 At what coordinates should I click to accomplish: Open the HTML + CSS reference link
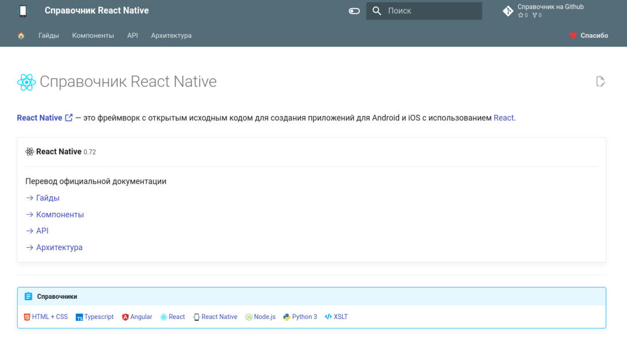coord(49,317)
